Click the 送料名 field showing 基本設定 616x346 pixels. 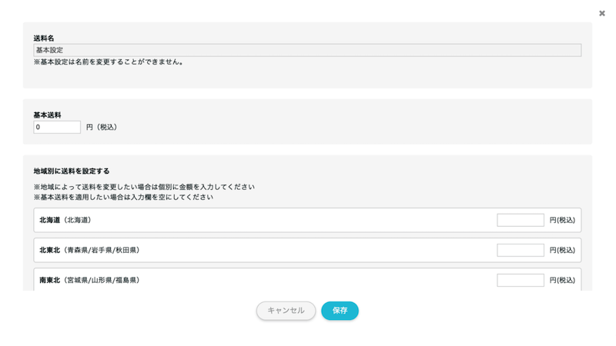click(x=306, y=50)
